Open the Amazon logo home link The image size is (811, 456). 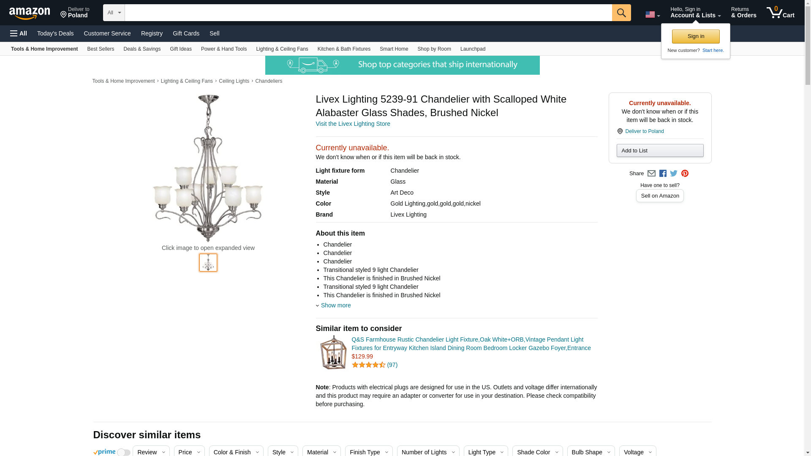pos(30,13)
